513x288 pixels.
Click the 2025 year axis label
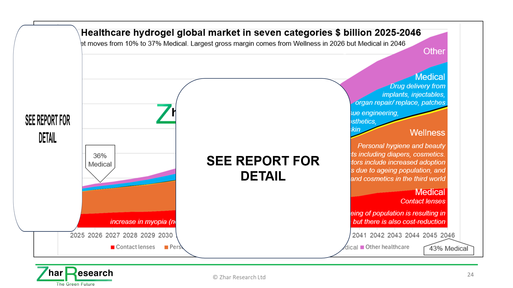77,235
